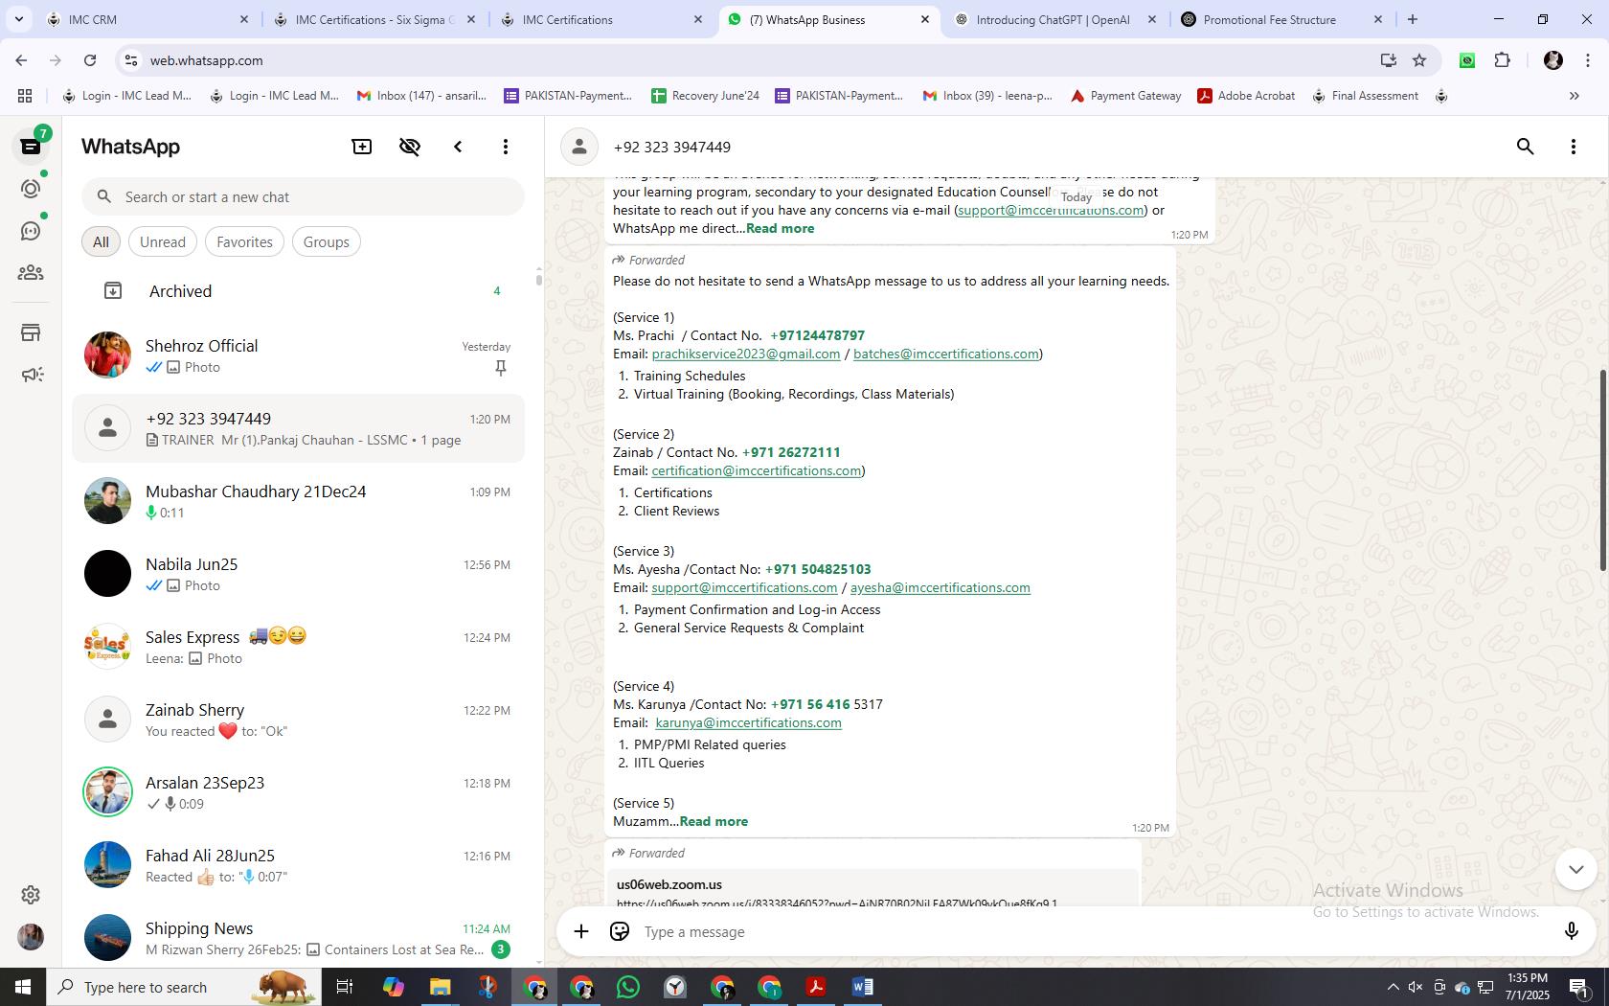The height and width of the screenshot is (1006, 1609).
Task: Open Shehroz Official chat
Action: 298,355
